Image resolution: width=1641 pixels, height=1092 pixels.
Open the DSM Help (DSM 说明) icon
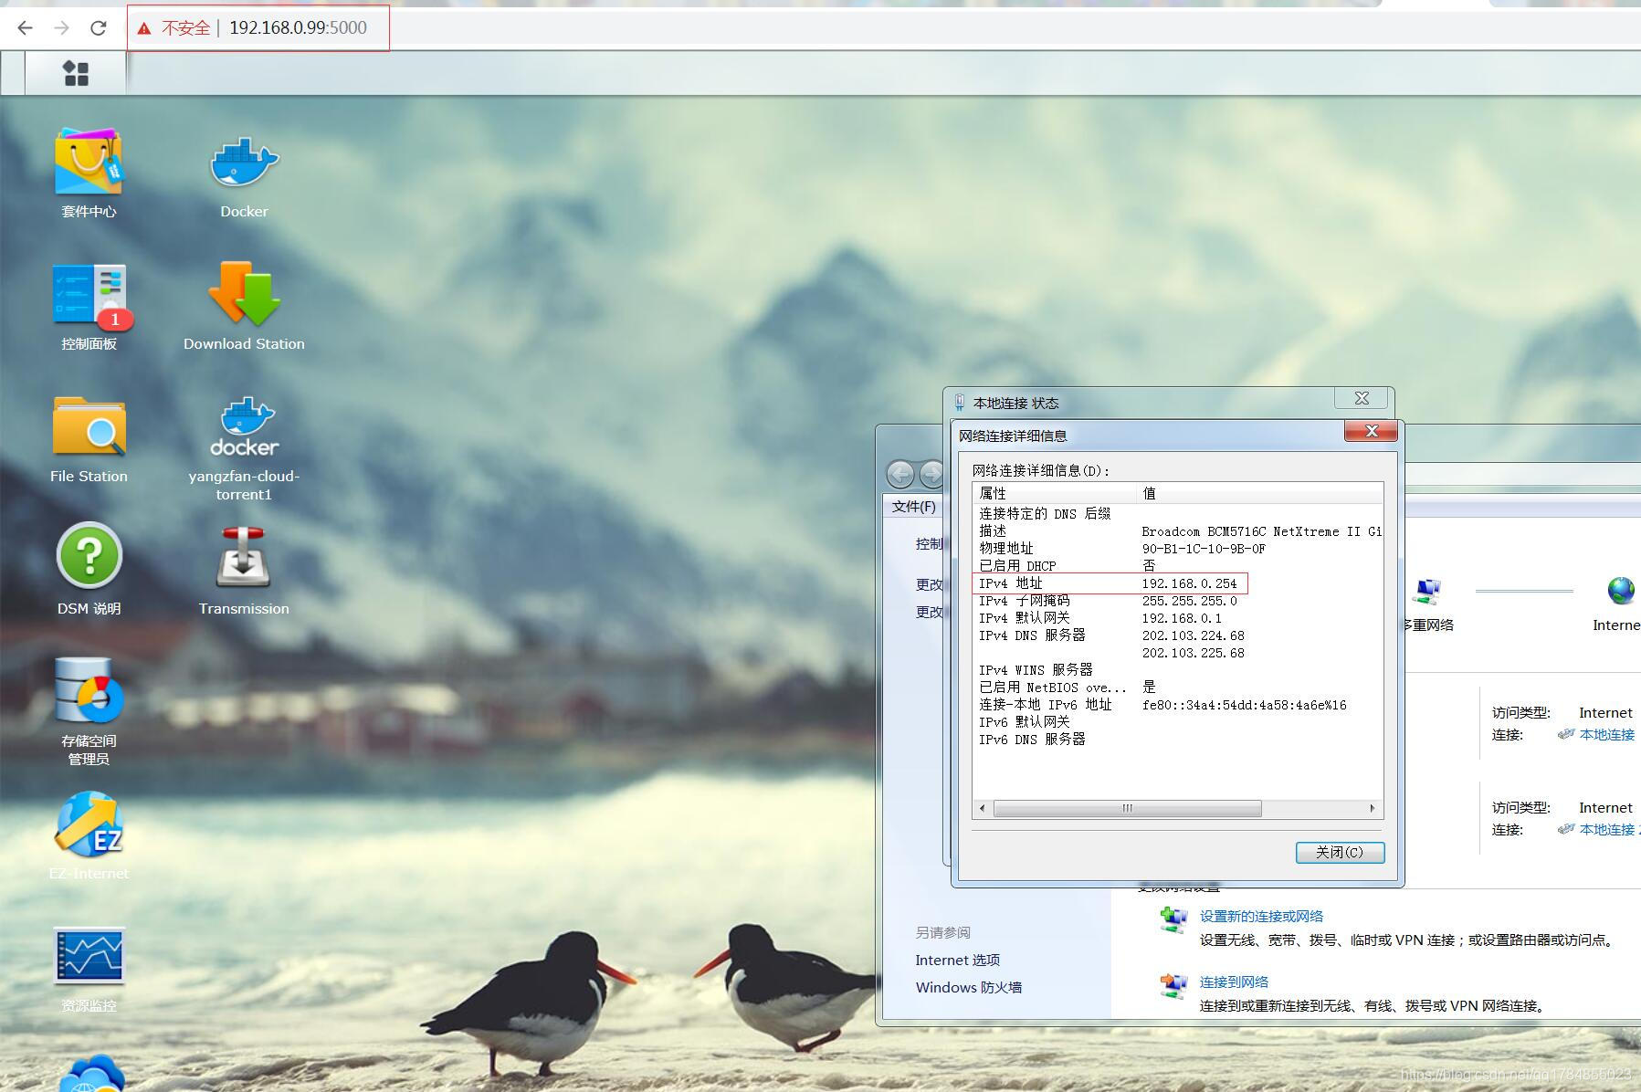tap(89, 557)
